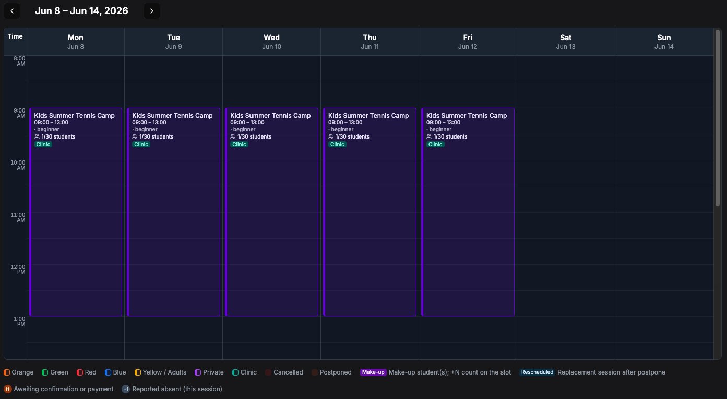Click the Orange legend color swatch
Image resolution: width=727 pixels, height=399 pixels.
click(7, 372)
